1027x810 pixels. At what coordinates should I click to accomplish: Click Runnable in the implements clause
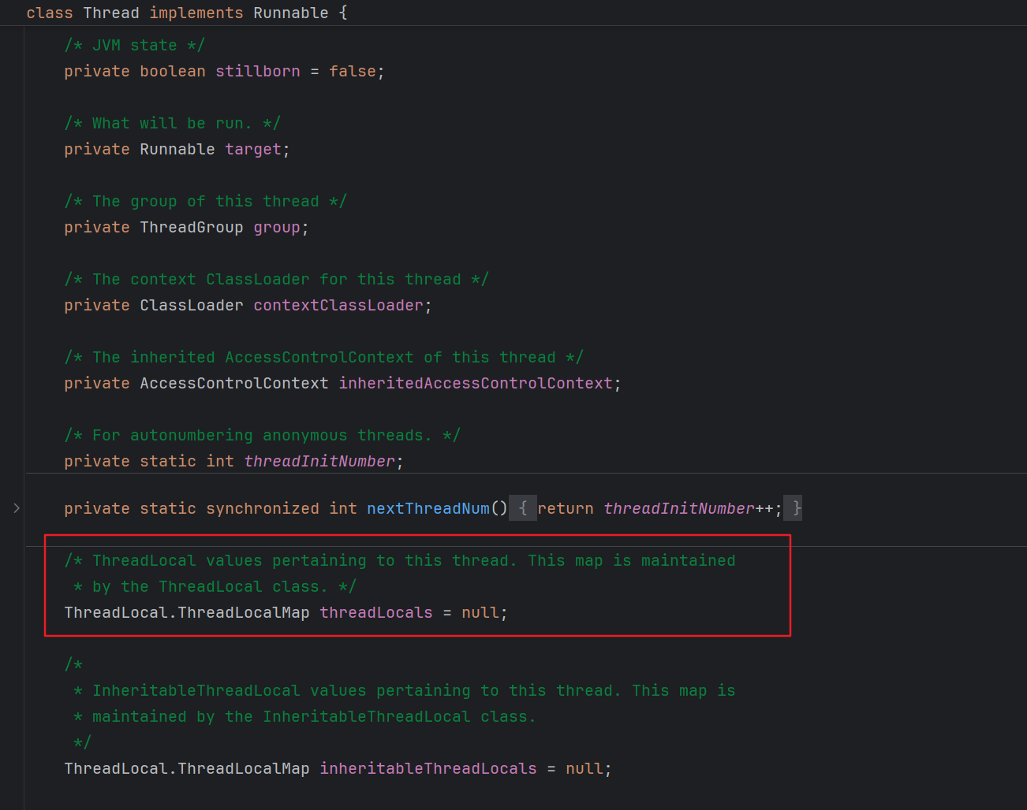tap(290, 13)
